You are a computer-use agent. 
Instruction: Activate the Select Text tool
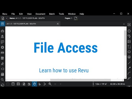(x=45, y=84)
